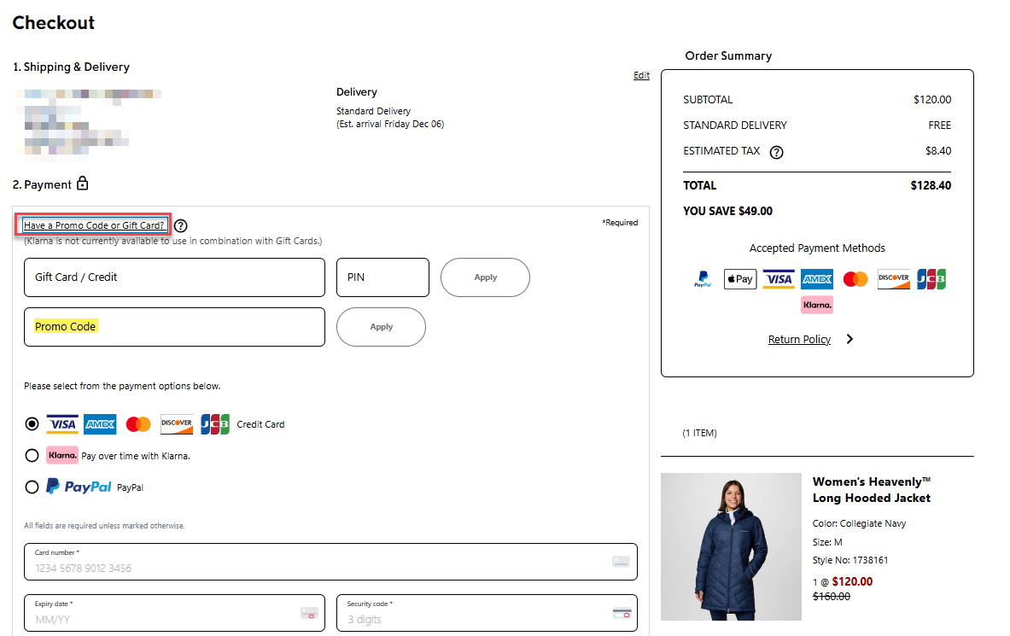The height and width of the screenshot is (636, 1010).
Task: Click the card icon inside the Card number field
Action: tap(622, 562)
